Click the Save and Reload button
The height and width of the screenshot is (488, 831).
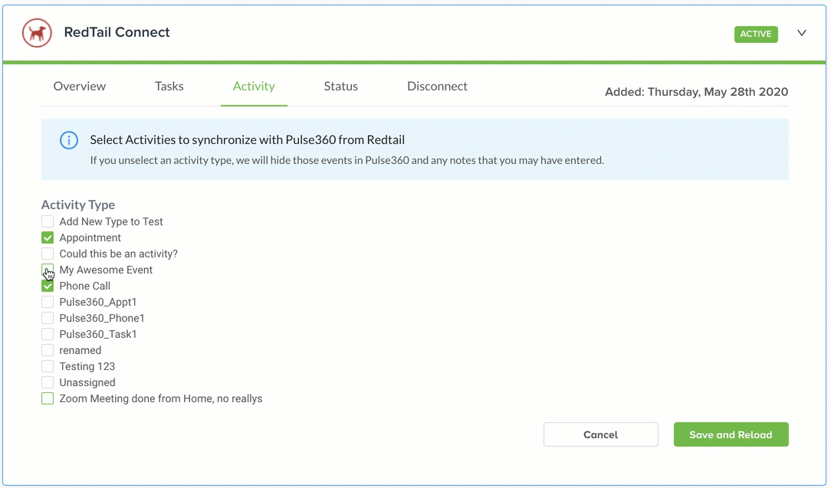coord(731,434)
